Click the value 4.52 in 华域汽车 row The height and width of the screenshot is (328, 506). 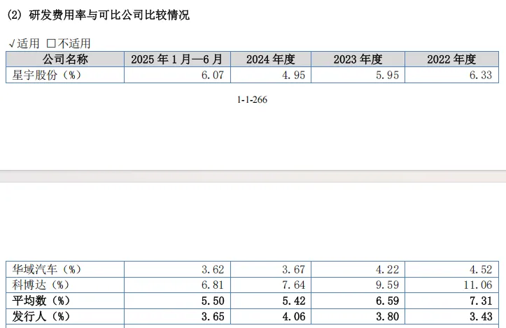pyautogui.click(x=481, y=269)
